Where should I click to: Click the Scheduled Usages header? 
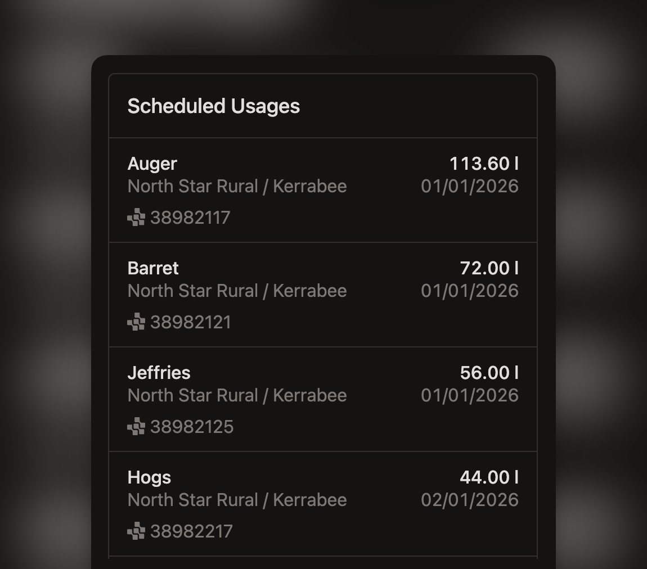click(x=214, y=106)
